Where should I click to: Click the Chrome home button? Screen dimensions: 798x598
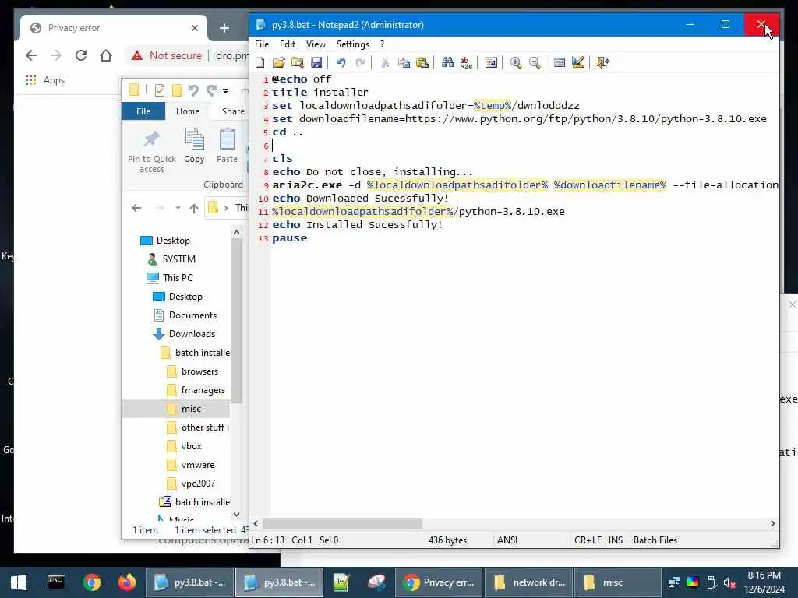click(x=106, y=55)
